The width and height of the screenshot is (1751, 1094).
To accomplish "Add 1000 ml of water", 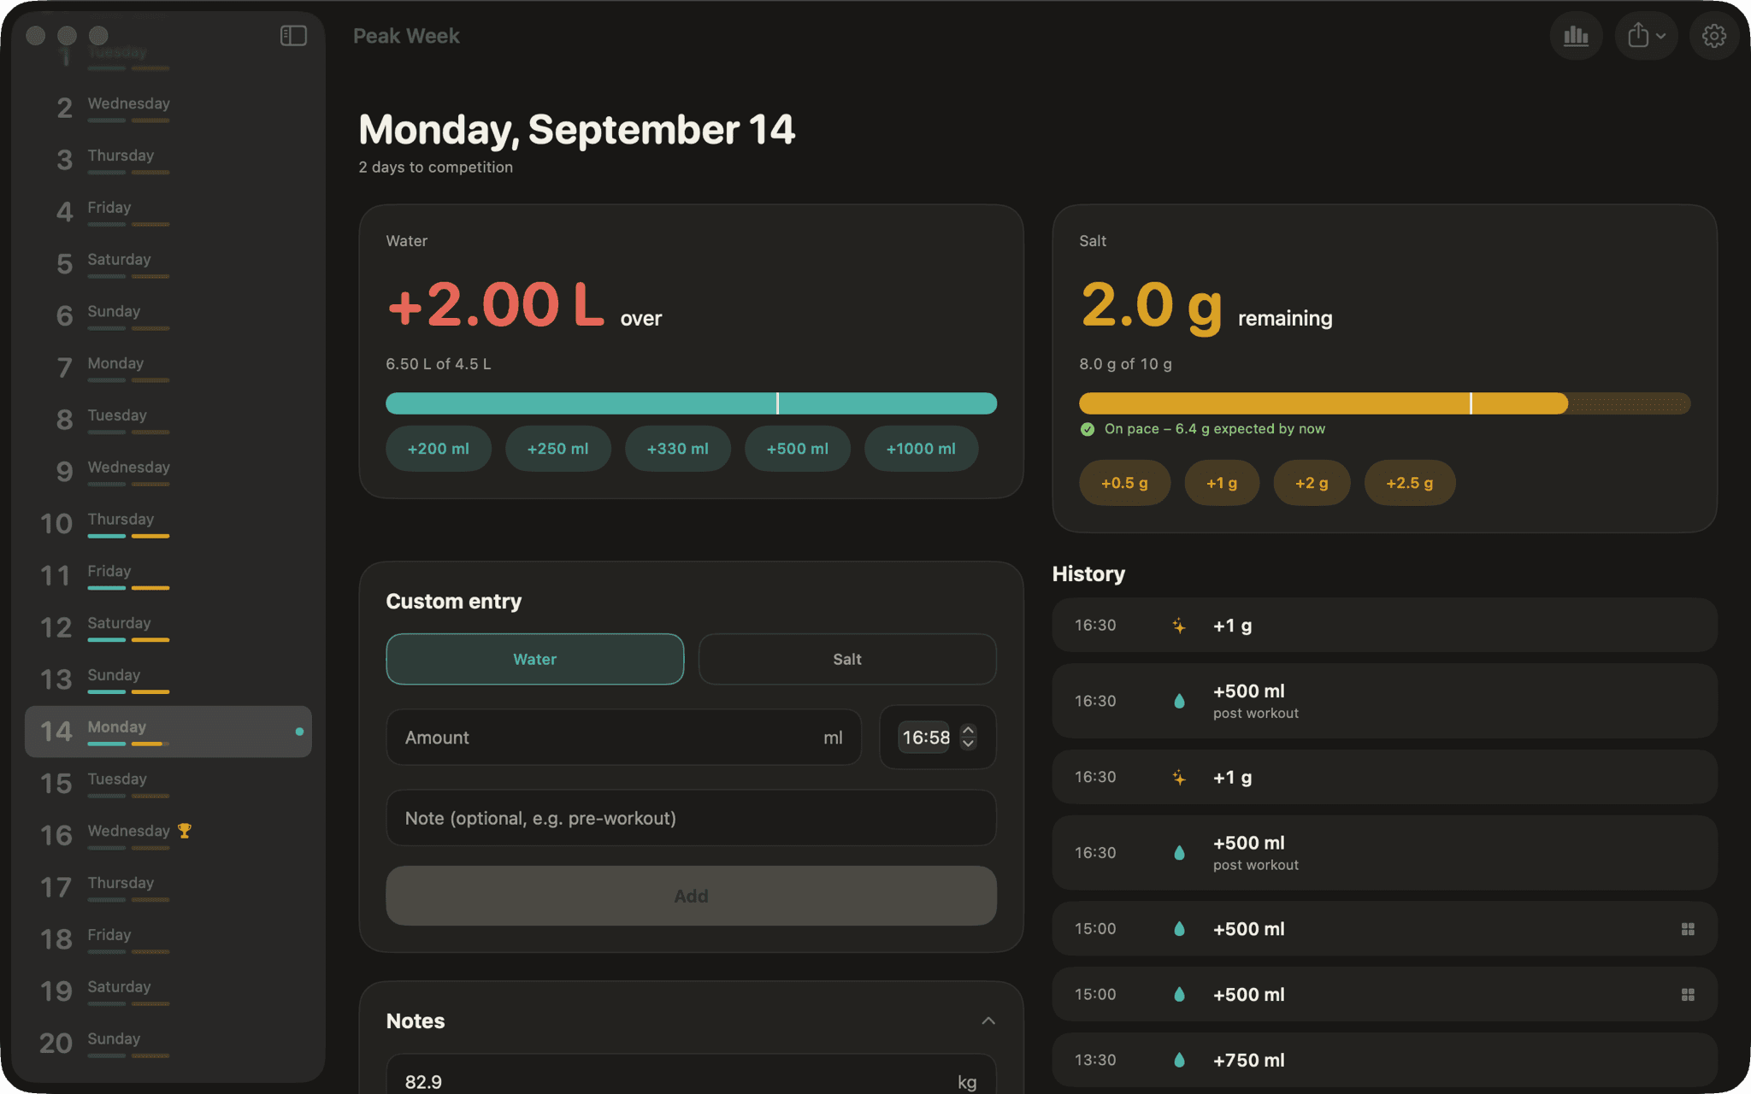I will (x=921, y=449).
